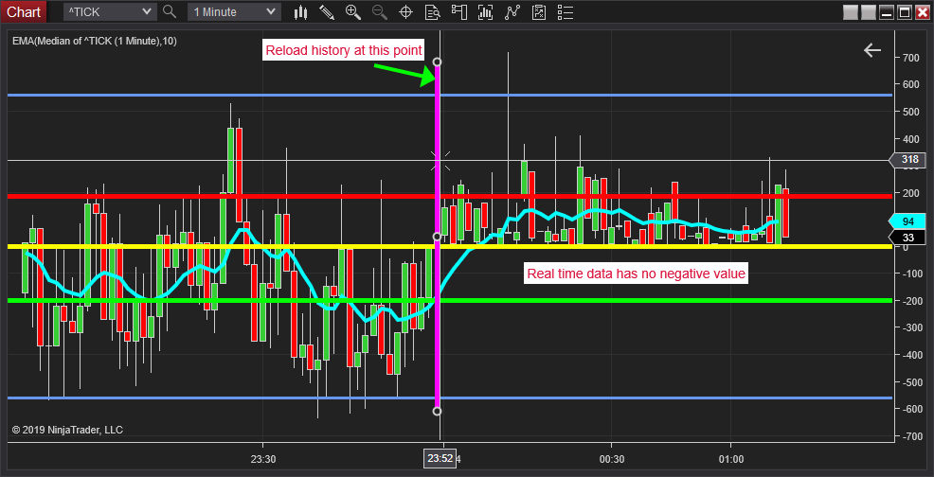This screenshot has width=934, height=477.
Task: Open the ^TICK instrument dropdown
Action: (x=110, y=11)
